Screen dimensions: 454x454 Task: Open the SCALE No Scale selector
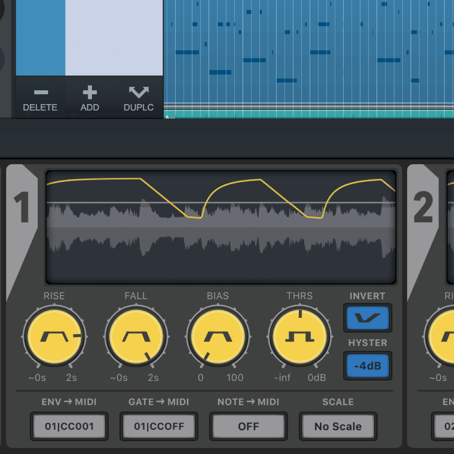(338, 426)
